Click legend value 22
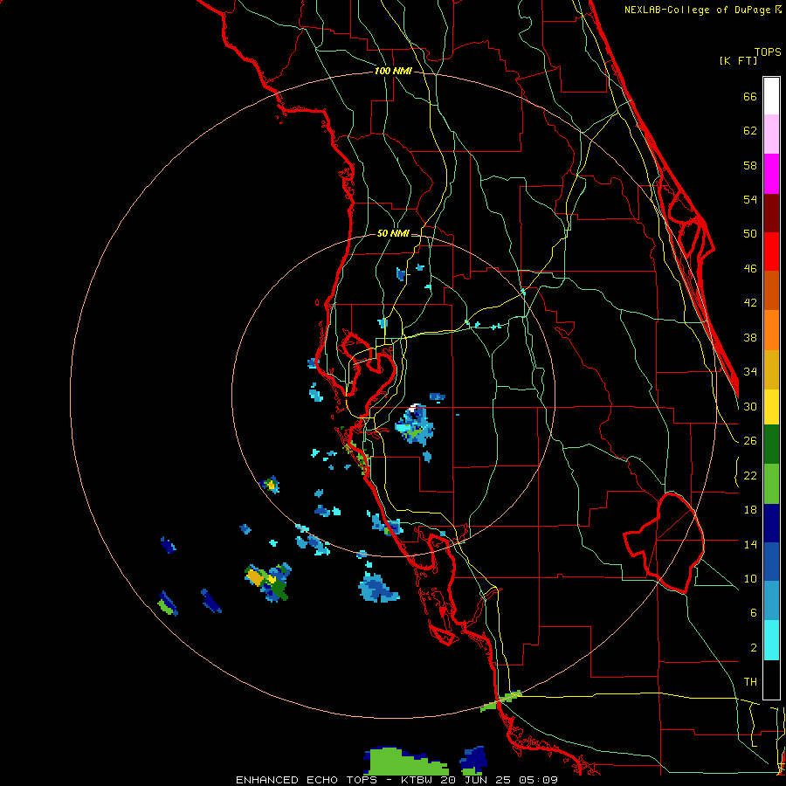786x786 pixels. (x=750, y=475)
